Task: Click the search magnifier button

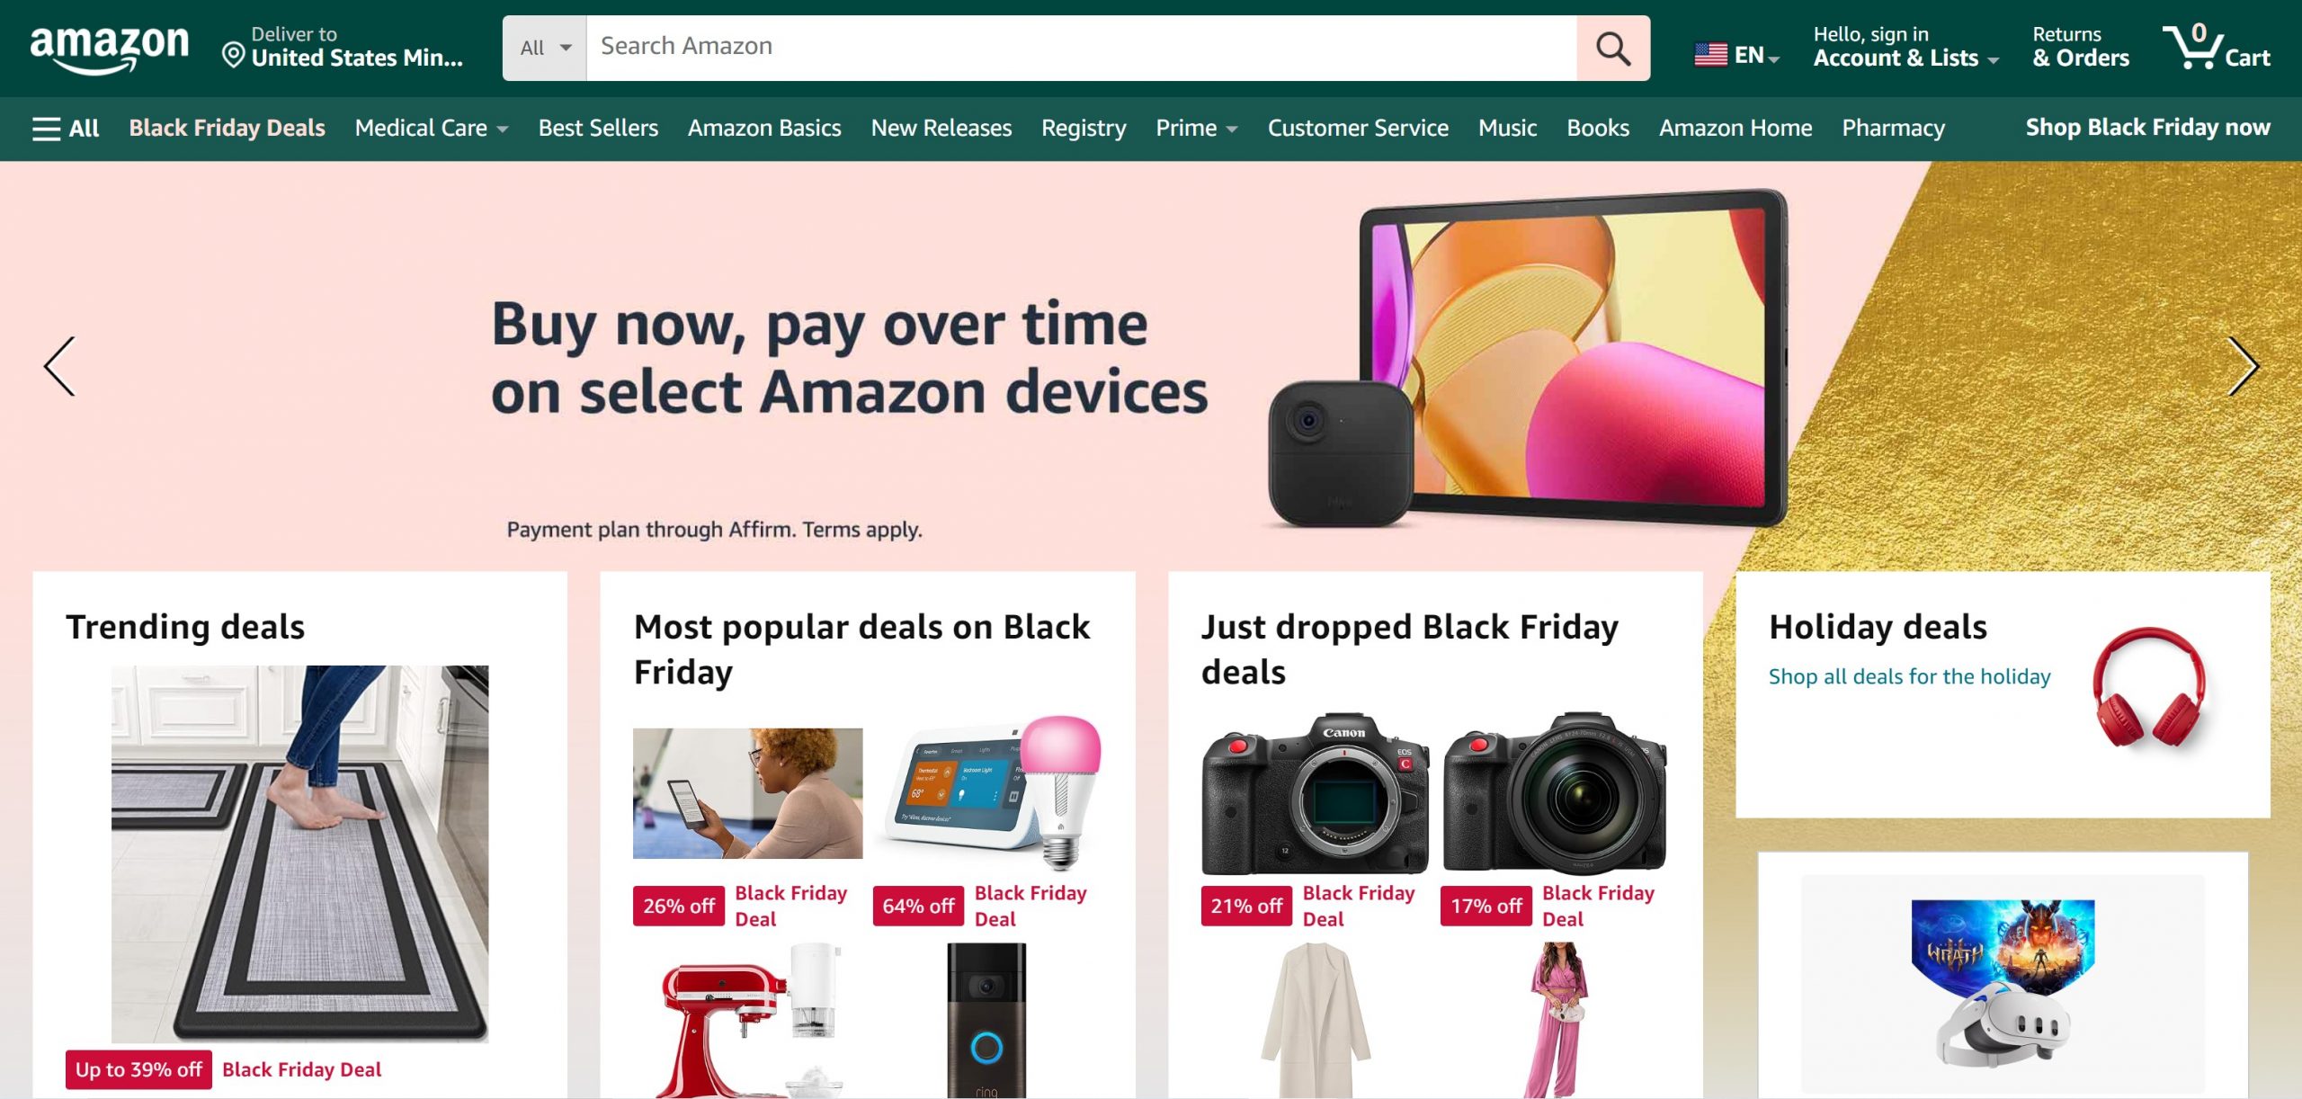Action: tap(1612, 48)
